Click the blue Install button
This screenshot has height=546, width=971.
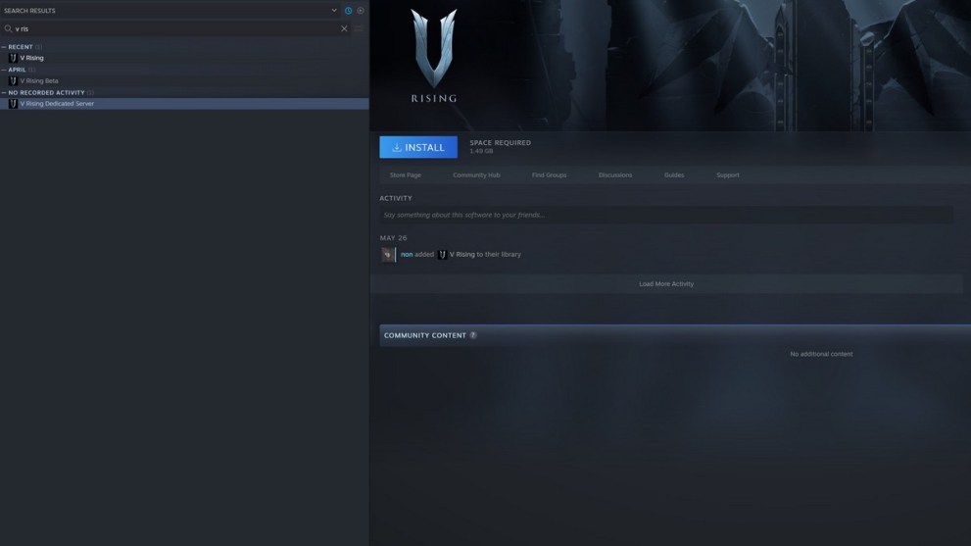click(418, 147)
